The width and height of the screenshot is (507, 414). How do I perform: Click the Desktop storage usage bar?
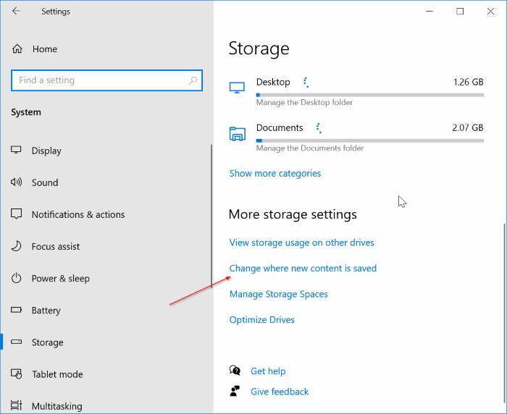click(x=370, y=95)
